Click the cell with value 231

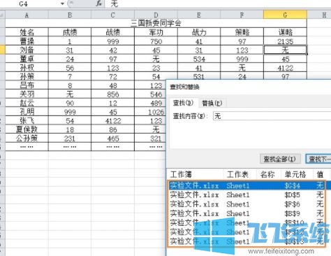pos(70,138)
